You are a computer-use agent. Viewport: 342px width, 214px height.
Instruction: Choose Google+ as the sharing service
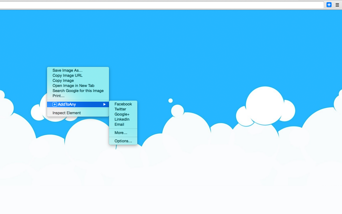pos(122,114)
